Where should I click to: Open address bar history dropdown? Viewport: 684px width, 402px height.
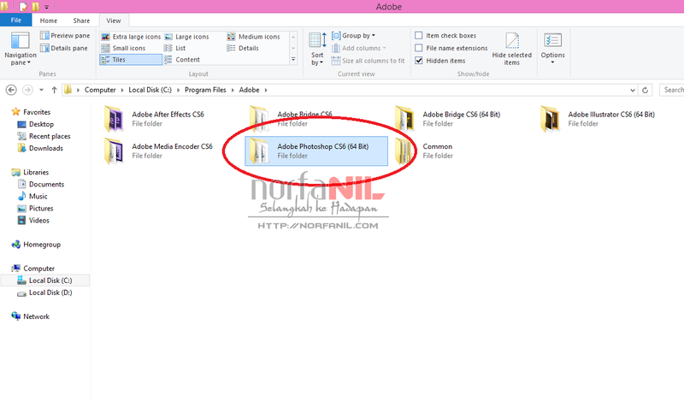coord(633,91)
